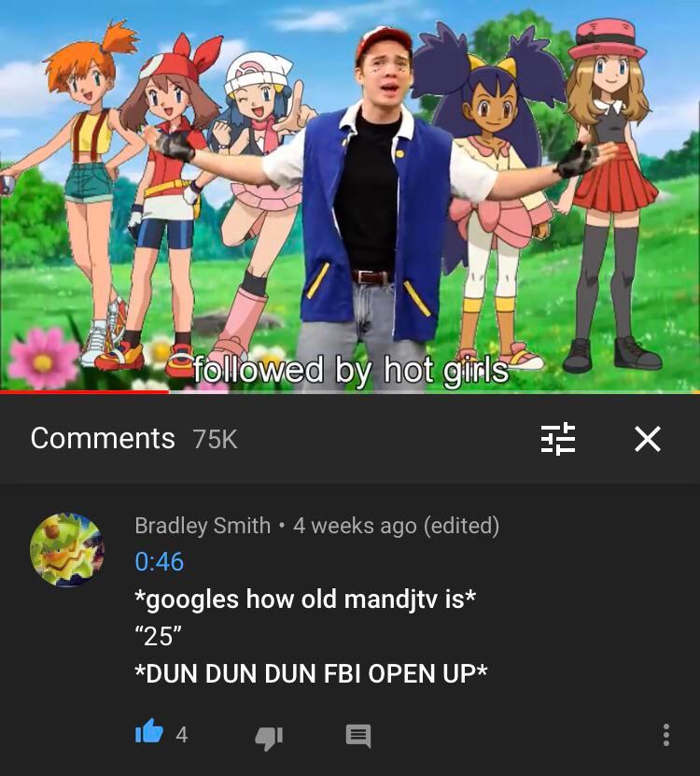Viewport: 700px width, 776px height.
Task: Open the Bradley Smith channel name
Action: 203,525
